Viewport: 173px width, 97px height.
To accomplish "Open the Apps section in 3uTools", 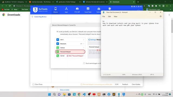I will pyautogui.click(x=66, y=10).
